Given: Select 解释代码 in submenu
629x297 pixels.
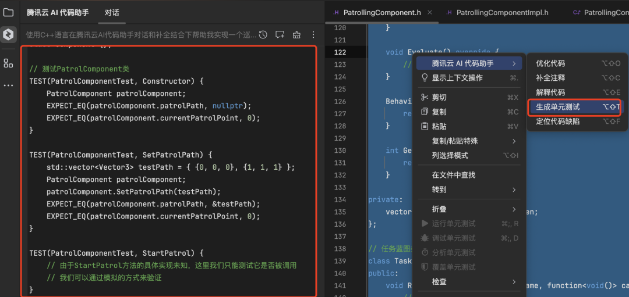Looking at the screenshot, I should tap(577, 92).
